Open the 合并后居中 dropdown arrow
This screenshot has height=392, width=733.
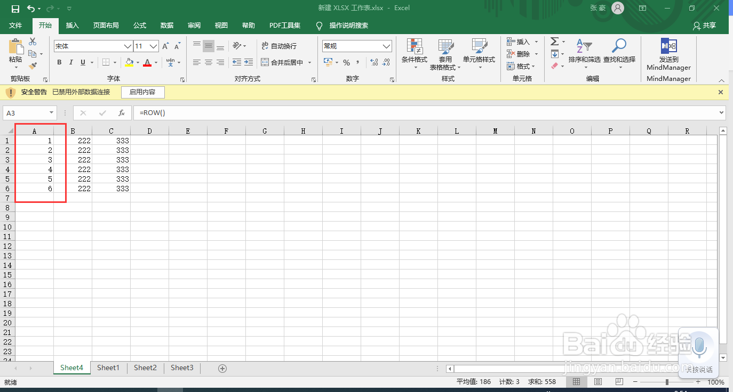310,62
